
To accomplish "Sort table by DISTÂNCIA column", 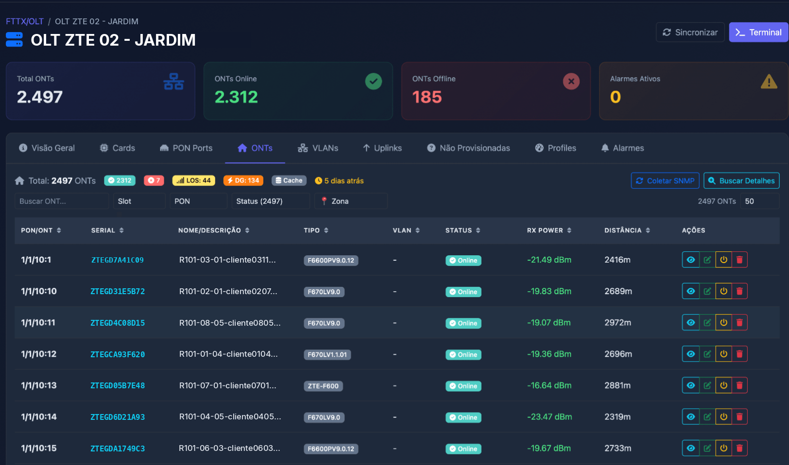I will [627, 230].
